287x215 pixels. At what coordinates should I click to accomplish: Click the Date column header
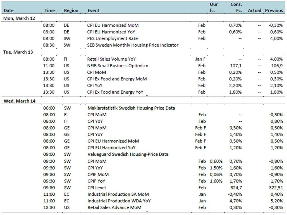coord(8,11)
